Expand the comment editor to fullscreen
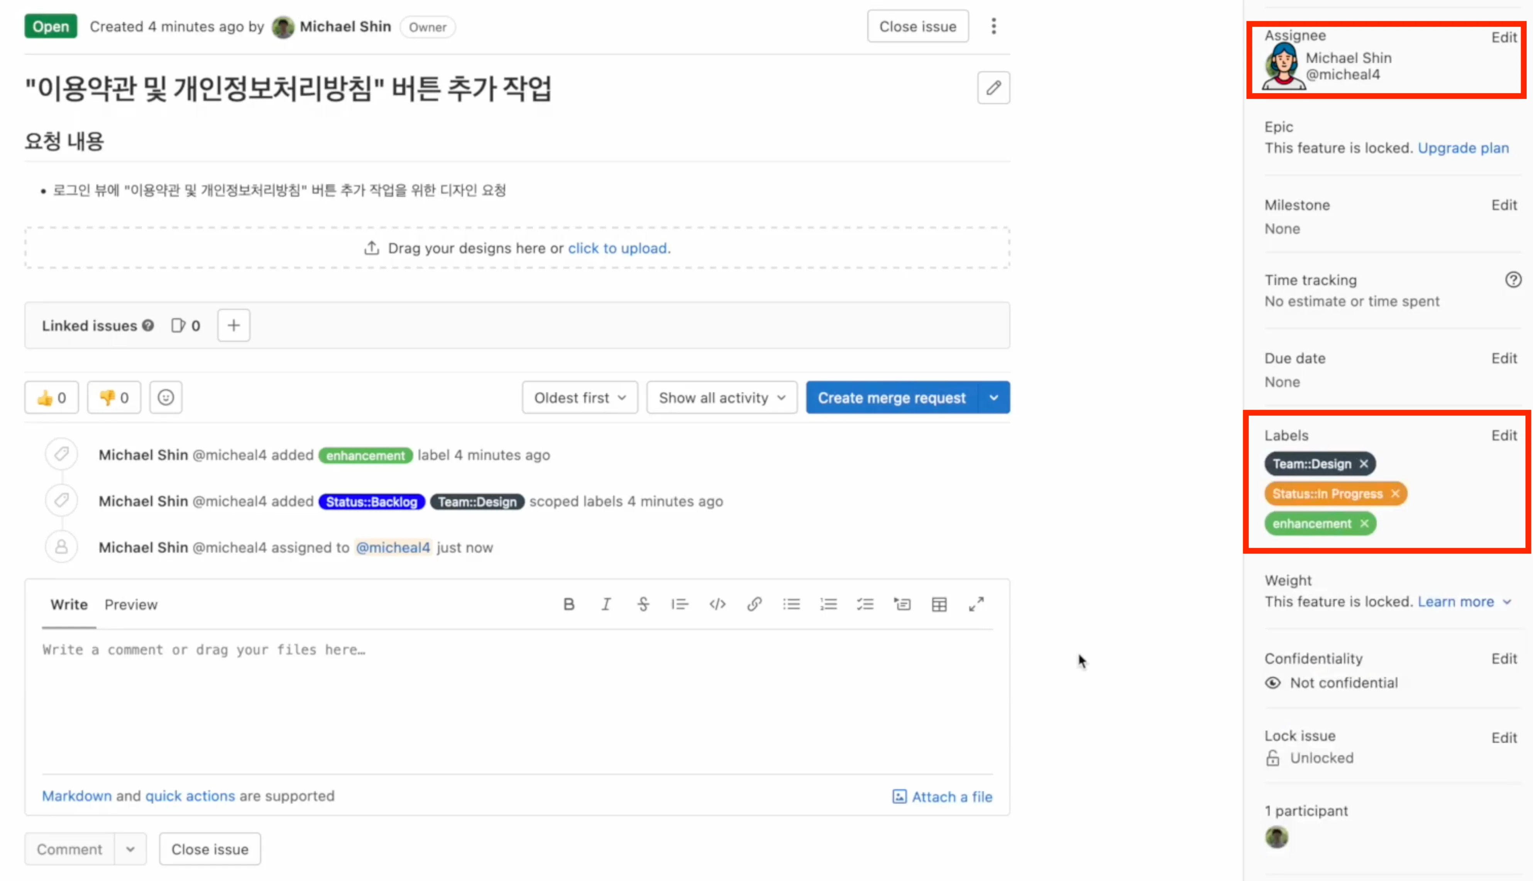This screenshot has width=1533, height=881. click(x=976, y=603)
